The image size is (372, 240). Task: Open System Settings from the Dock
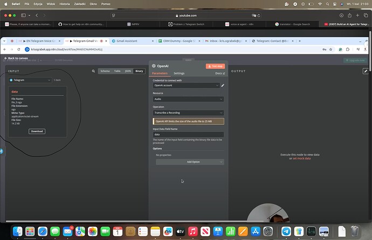pyautogui.click(x=268, y=231)
